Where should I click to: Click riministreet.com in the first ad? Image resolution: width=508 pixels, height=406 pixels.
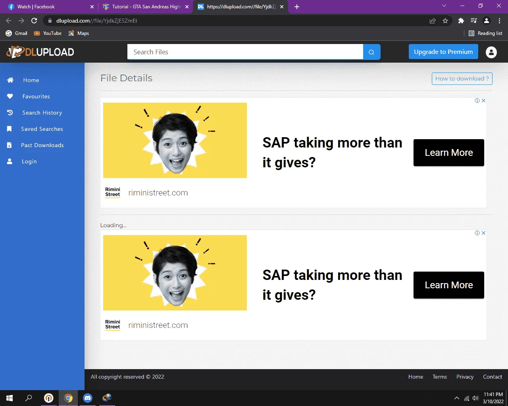(x=158, y=193)
